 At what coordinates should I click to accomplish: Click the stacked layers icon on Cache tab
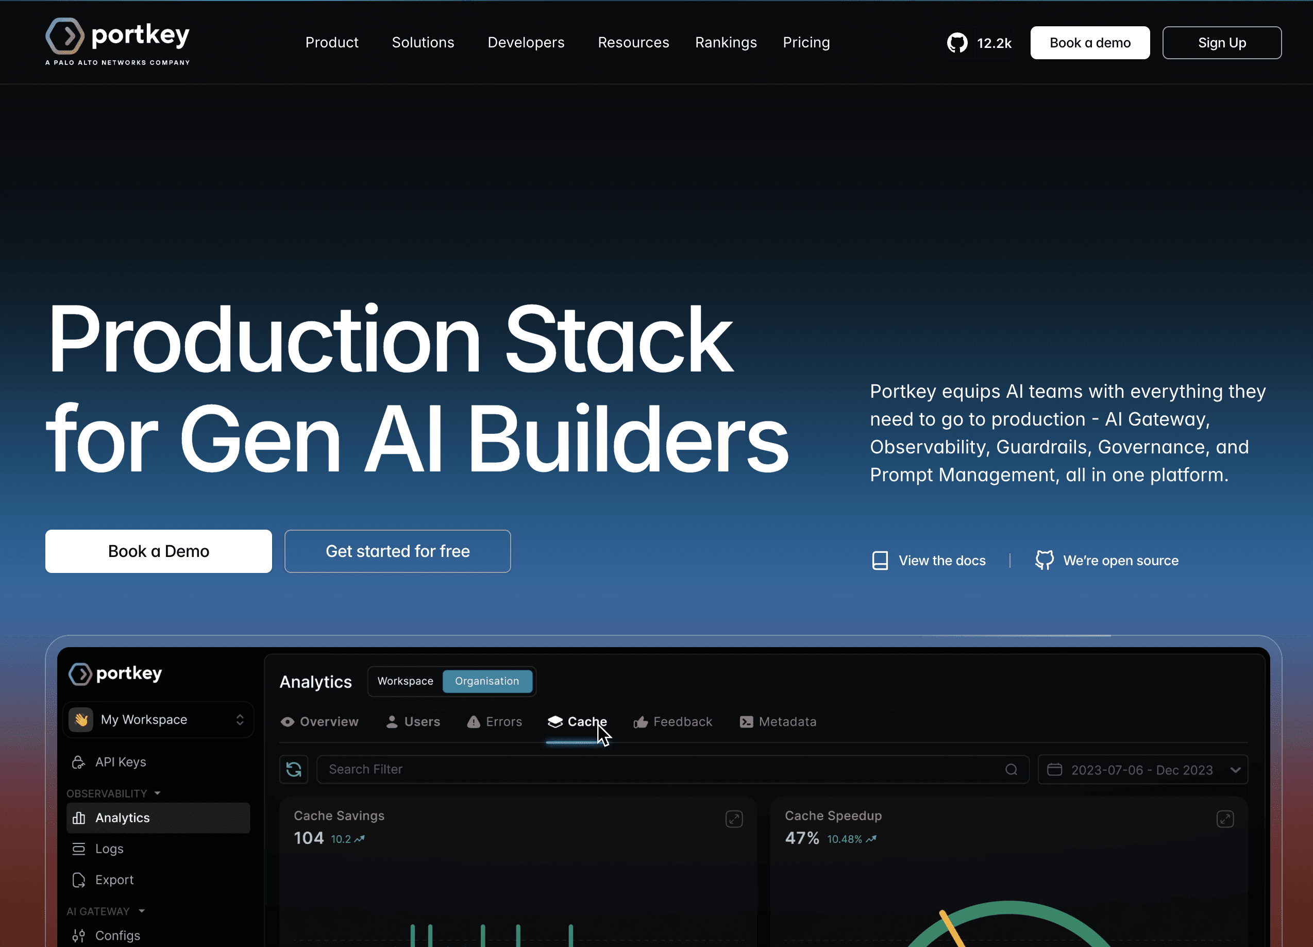coord(555,722)
